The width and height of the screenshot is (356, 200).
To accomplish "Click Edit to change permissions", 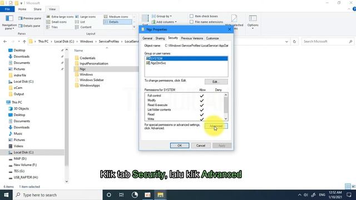I will coord(216,82).
